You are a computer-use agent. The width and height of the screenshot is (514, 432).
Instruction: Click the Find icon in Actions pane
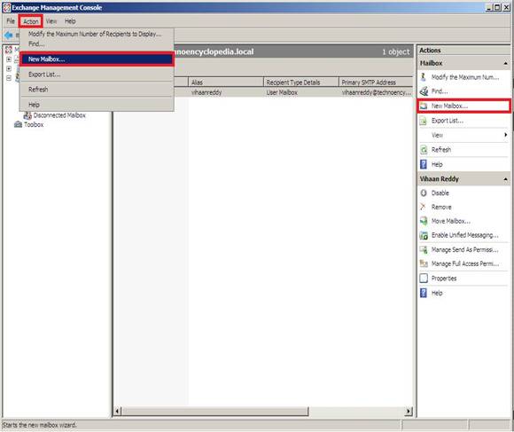(424, 91)
